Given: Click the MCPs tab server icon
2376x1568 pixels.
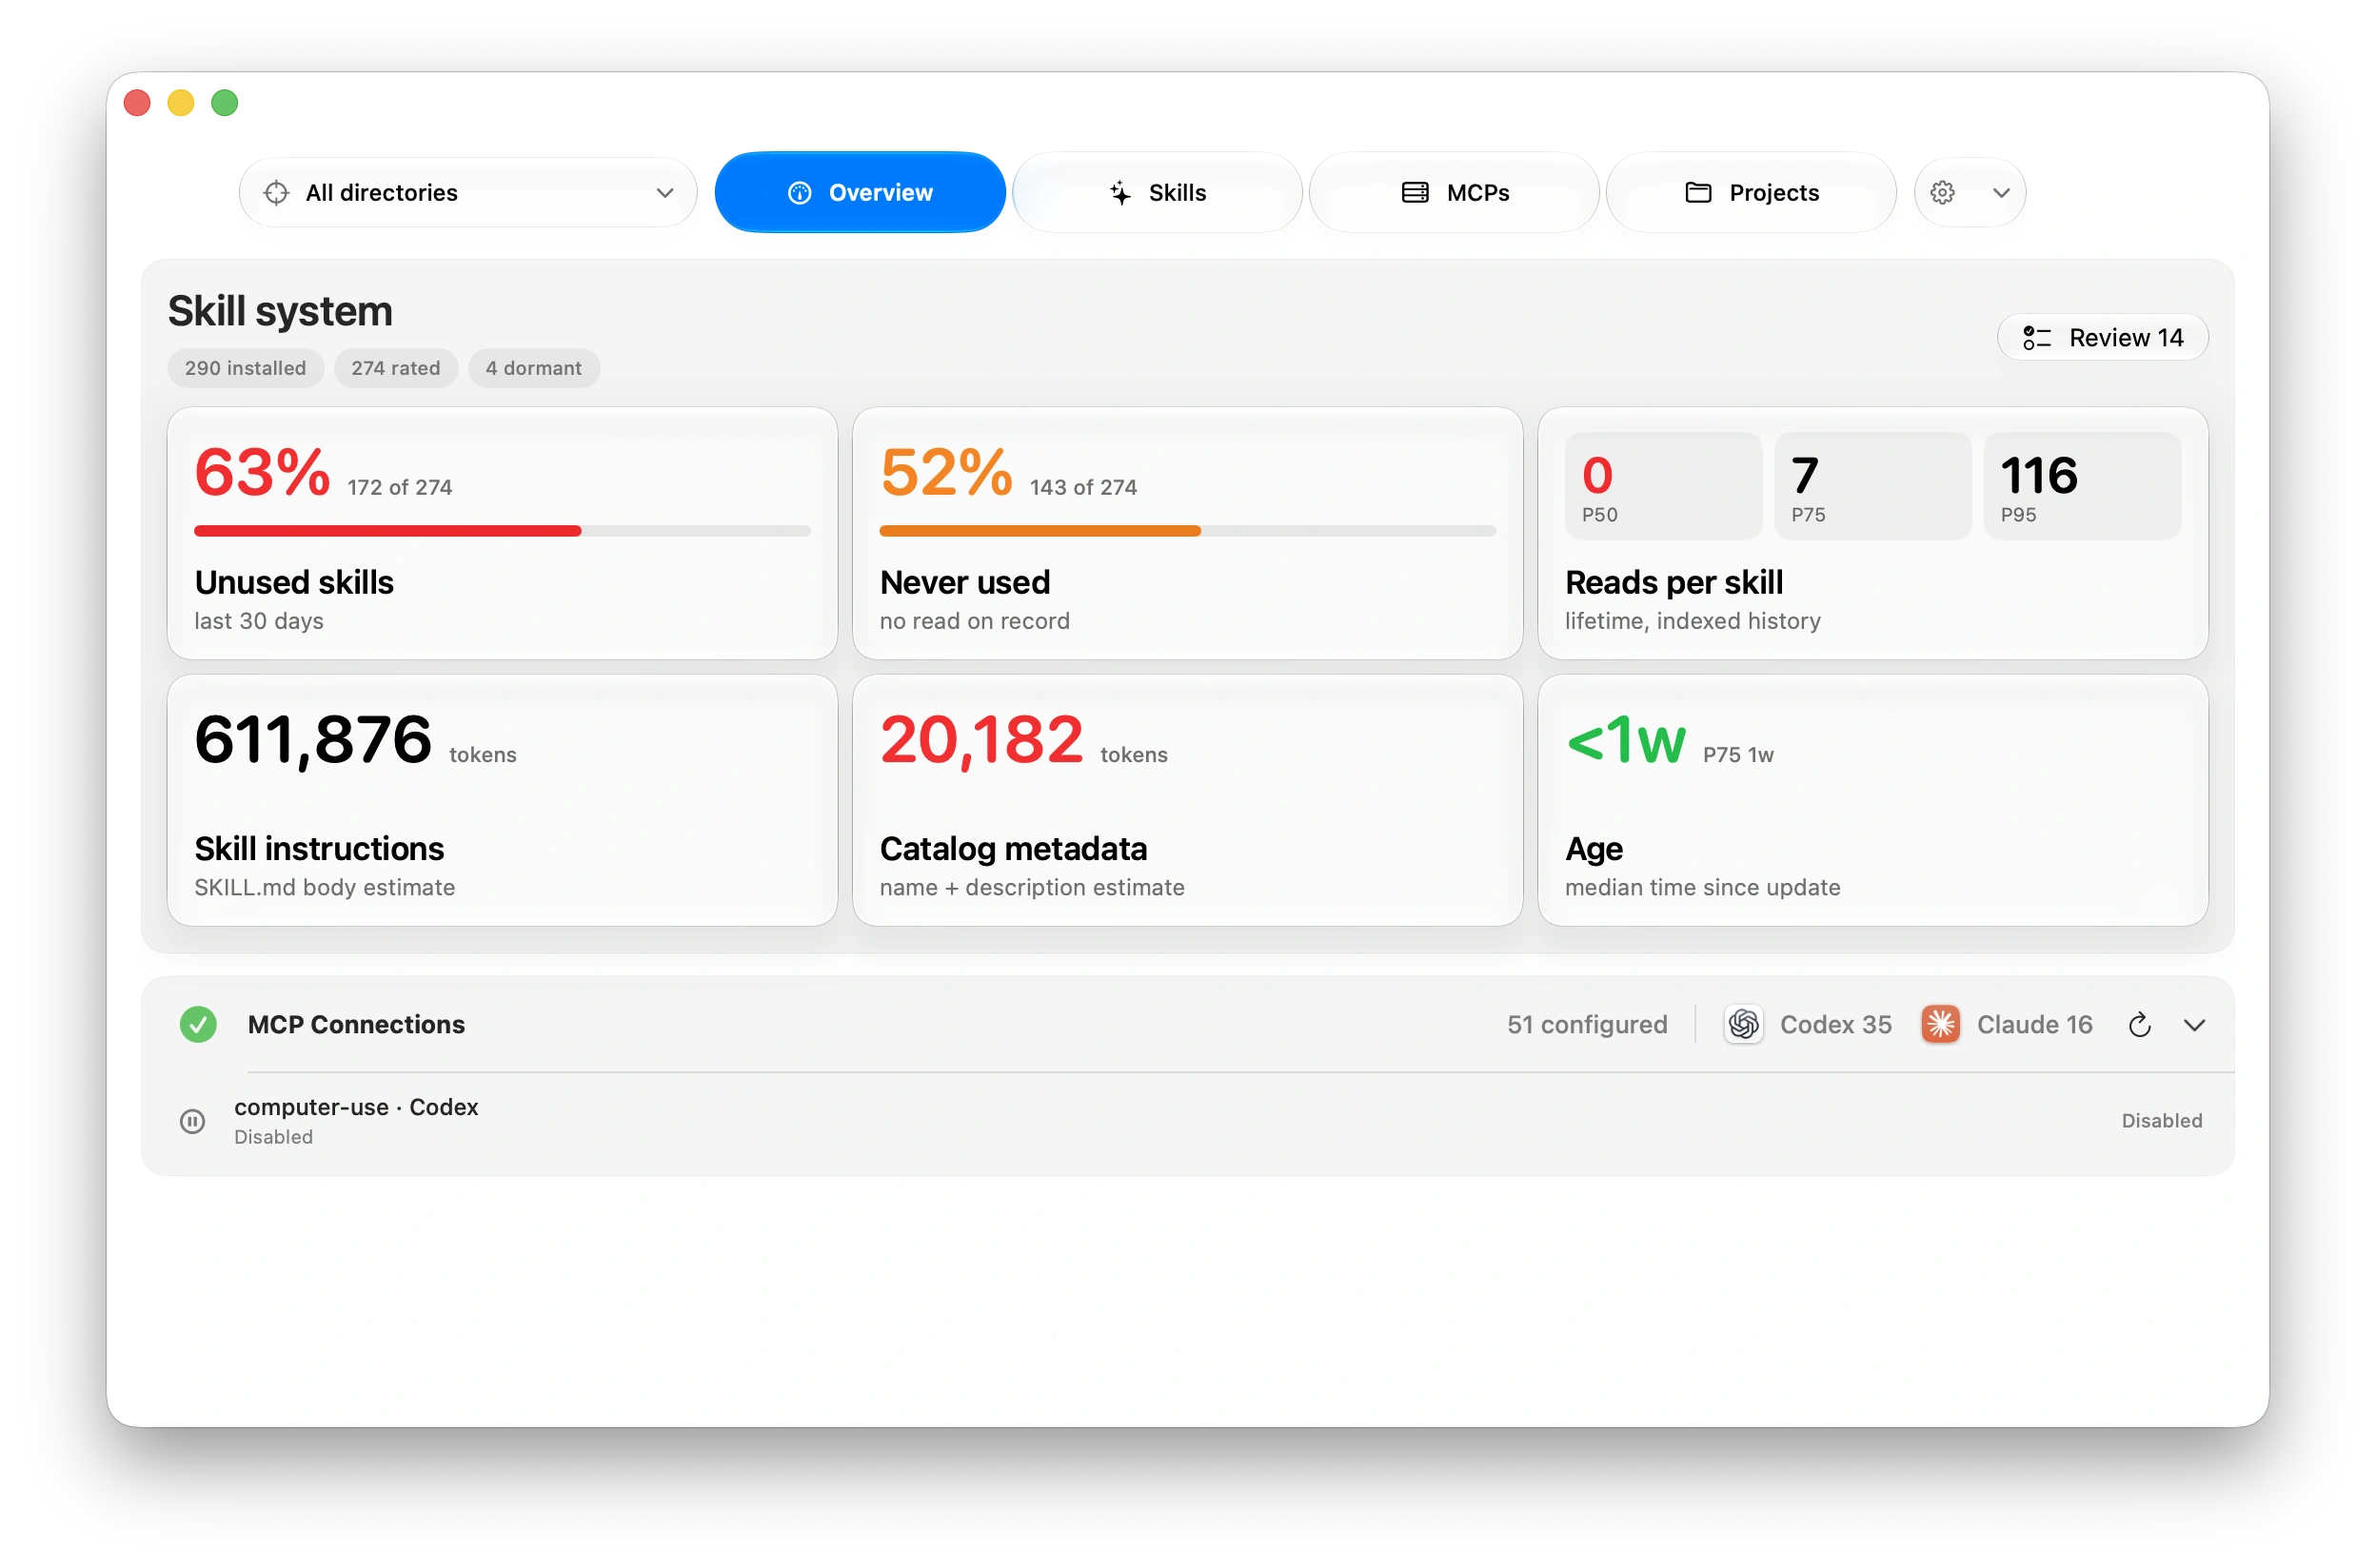Looking at the screenshot, I should pos(1415,193).
